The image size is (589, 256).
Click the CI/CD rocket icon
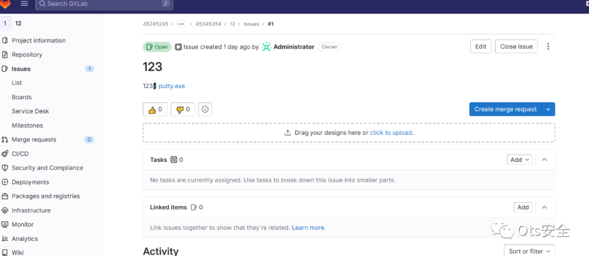point(5,154)
